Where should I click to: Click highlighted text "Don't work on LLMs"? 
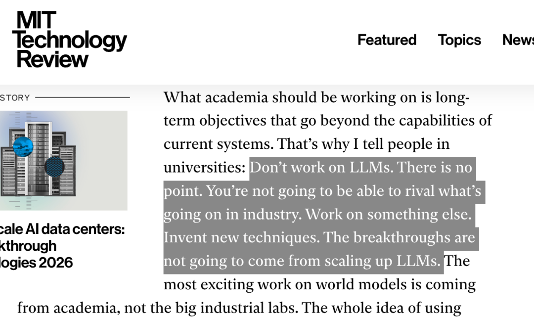[321, 168]
